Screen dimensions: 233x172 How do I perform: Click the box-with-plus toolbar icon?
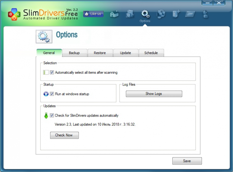click(x=176, y=14)
